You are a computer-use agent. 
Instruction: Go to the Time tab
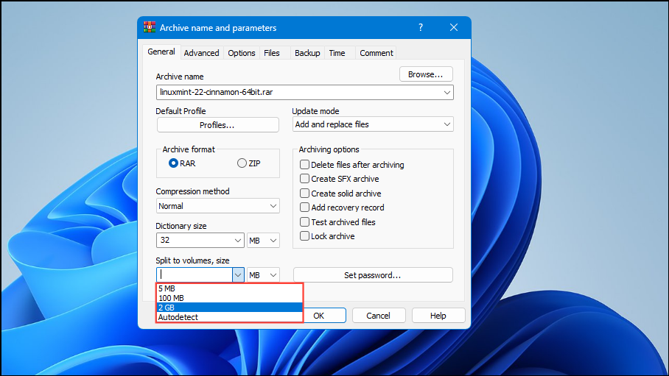click(x=337, y=53)
